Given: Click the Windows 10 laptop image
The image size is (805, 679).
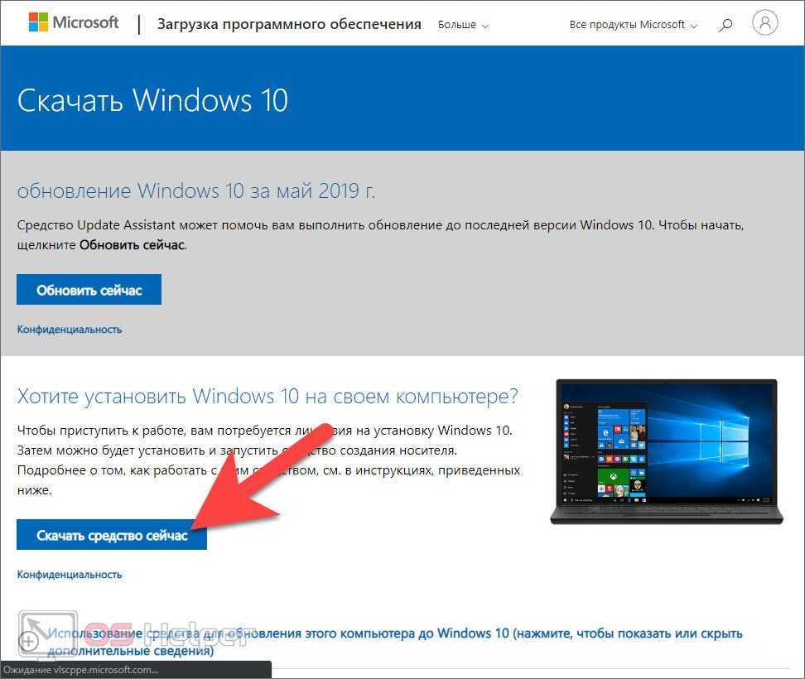Looking at the screenshot, I should (x=668, y=451).
